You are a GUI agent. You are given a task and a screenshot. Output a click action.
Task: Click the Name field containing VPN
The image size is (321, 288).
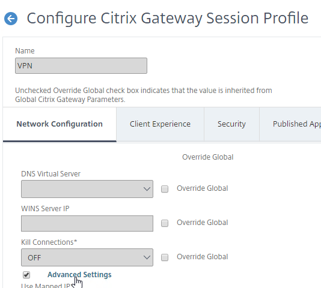point(81,65)
